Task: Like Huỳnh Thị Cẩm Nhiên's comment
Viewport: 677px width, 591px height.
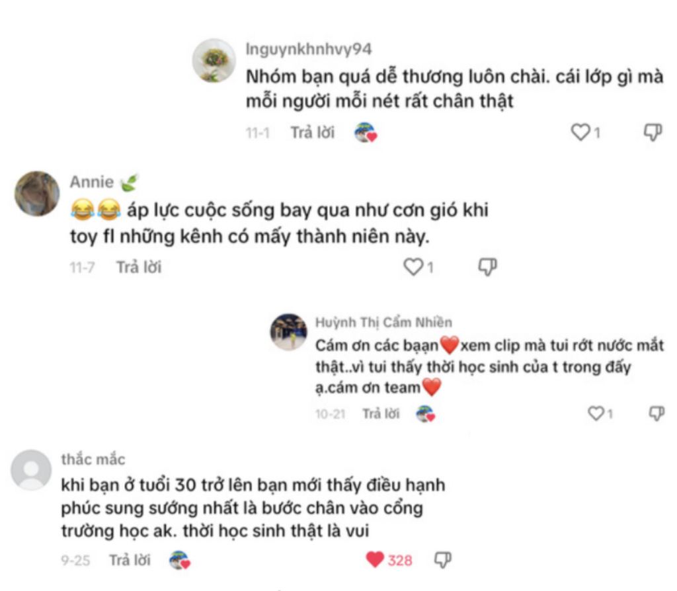Action: pos(596,413)
